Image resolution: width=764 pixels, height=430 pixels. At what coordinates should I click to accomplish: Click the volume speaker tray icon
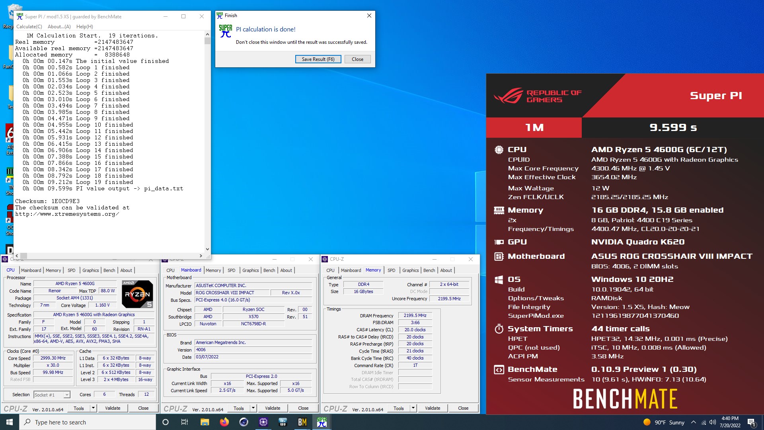713,422
